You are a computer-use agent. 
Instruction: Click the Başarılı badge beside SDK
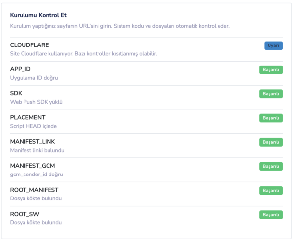click(270, 94)
